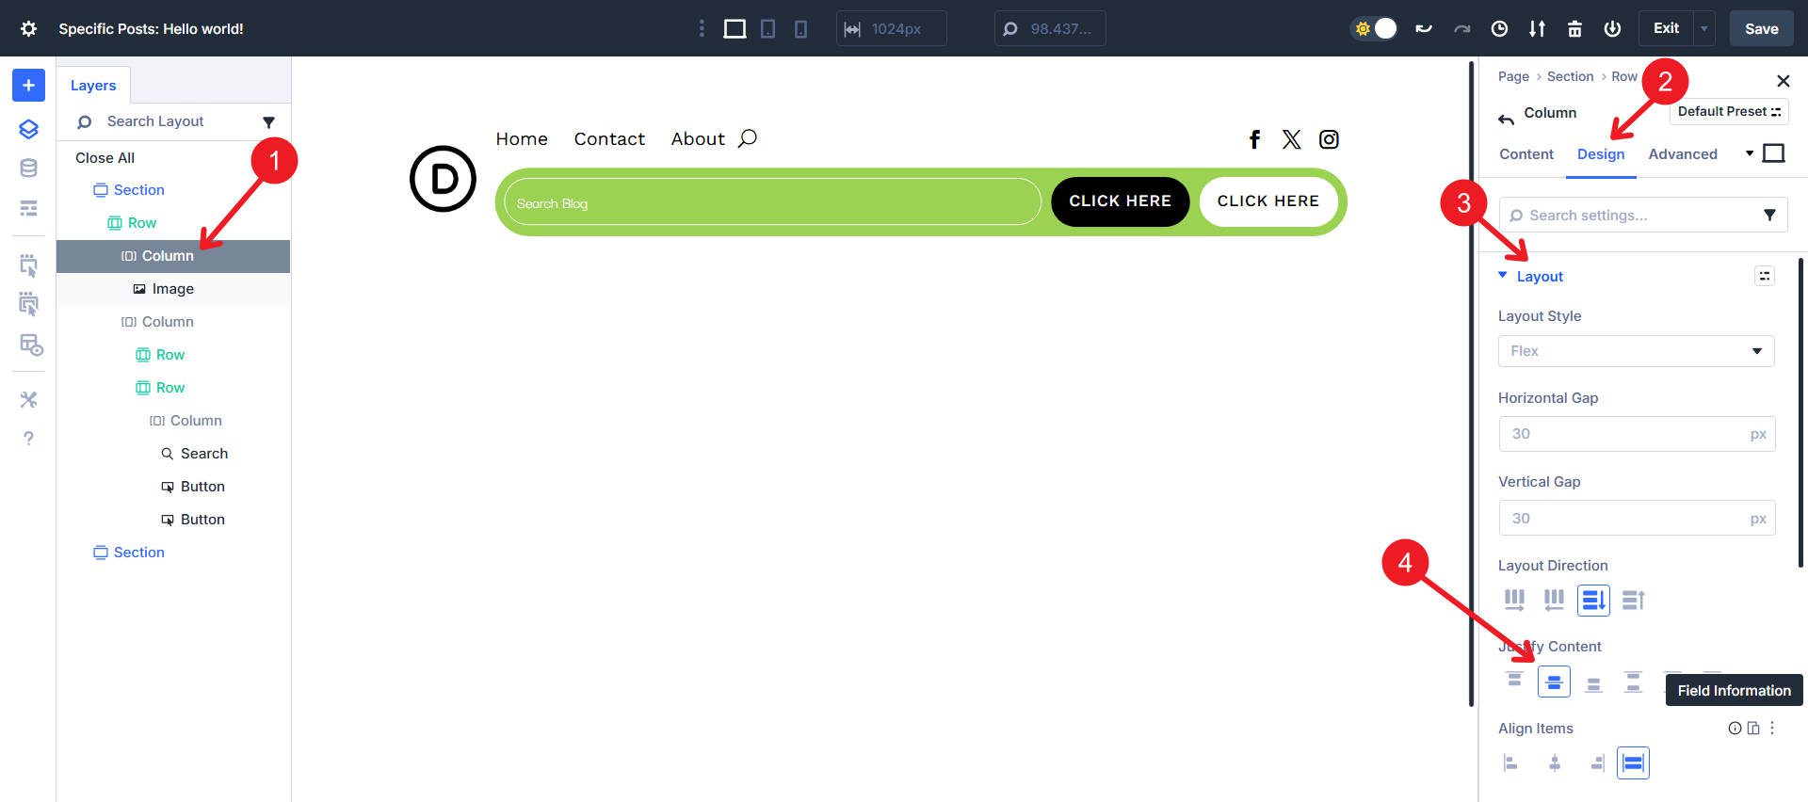This screenshot has height=802, width=1808.
Task: Select stretch Align Items option
Action: pos(1633,763)
